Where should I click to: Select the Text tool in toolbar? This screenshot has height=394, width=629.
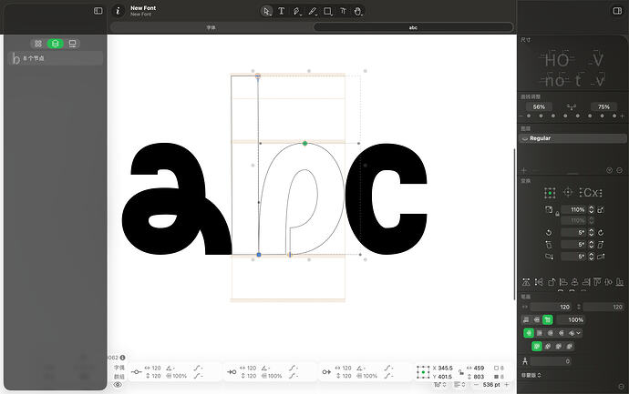[281, 11]
